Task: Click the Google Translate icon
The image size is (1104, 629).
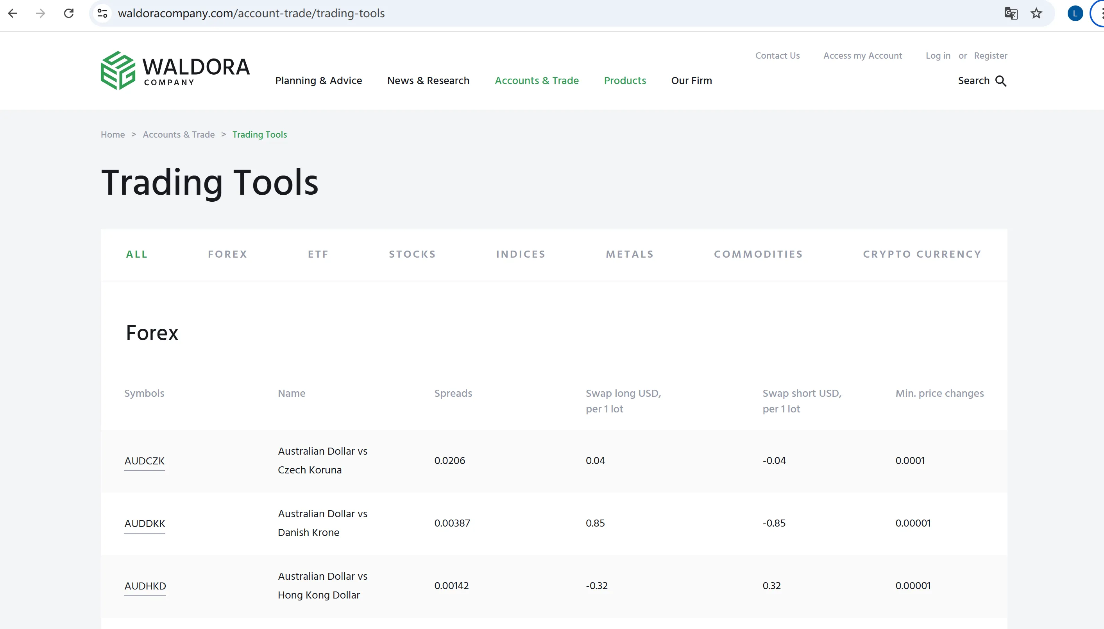Action: click(x=1011, y=13)
